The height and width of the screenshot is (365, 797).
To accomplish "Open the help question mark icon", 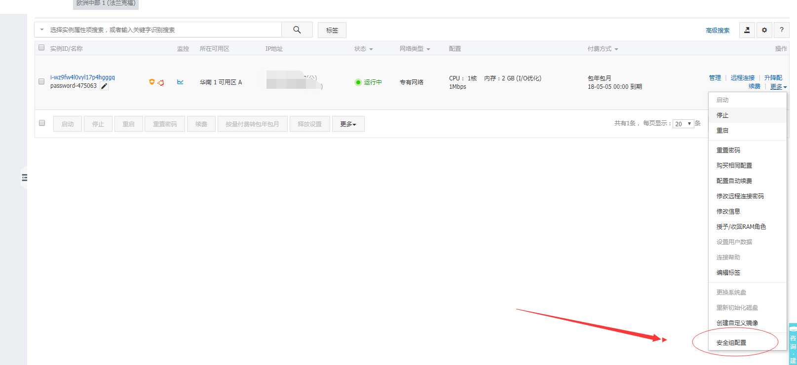I will pyautogui.click(x=782, y=30).
